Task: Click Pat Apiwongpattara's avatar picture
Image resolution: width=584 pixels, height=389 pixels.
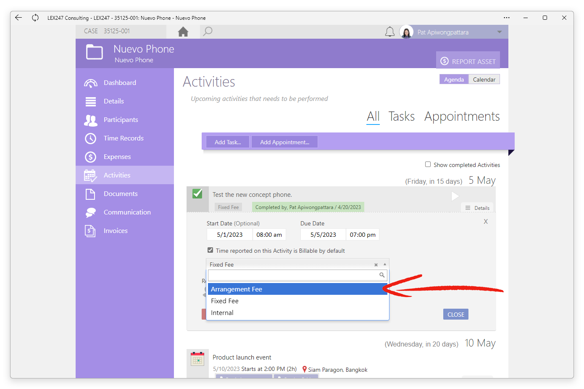Action: (406, 32)
